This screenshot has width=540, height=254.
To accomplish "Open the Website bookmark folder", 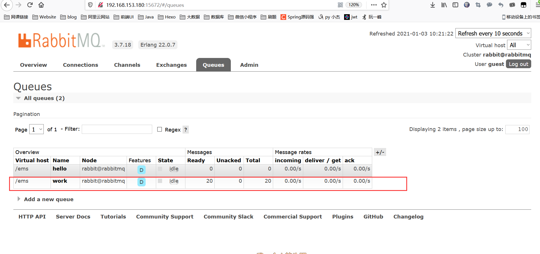I will point(44,17).
